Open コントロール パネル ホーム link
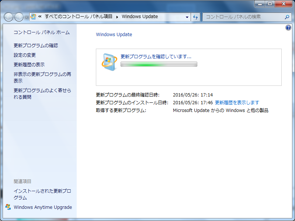295x221 pixels. tap(42, 32)
